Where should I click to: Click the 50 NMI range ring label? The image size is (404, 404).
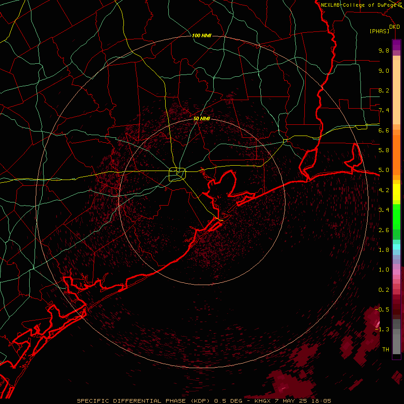(202, 119)
